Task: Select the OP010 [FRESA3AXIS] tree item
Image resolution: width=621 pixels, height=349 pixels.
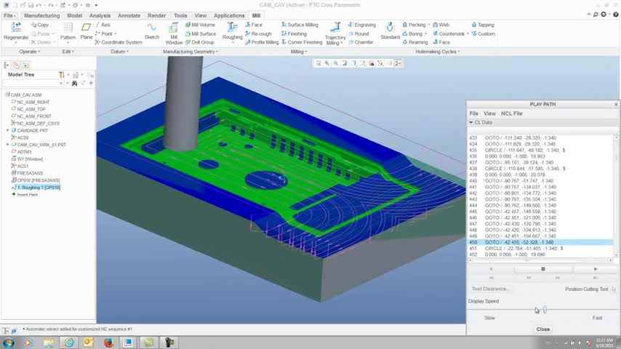Action: pos(38,180)
